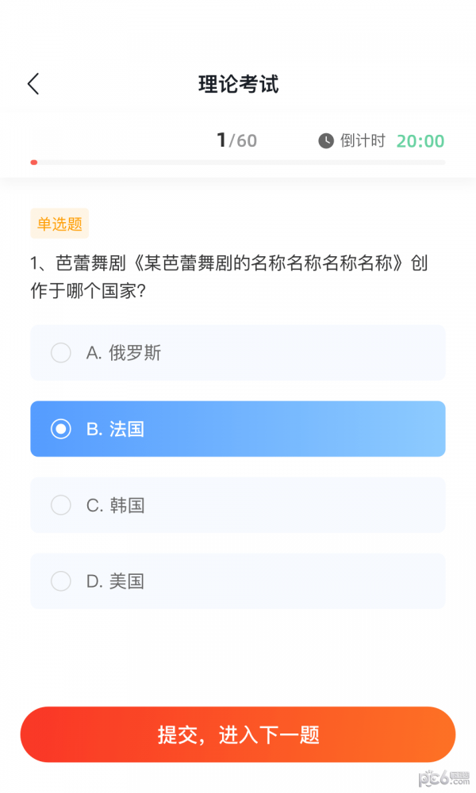This screenshot has height=793, width=476.
Task: Select answer D 美国
Action: click(x=238, y=581)
